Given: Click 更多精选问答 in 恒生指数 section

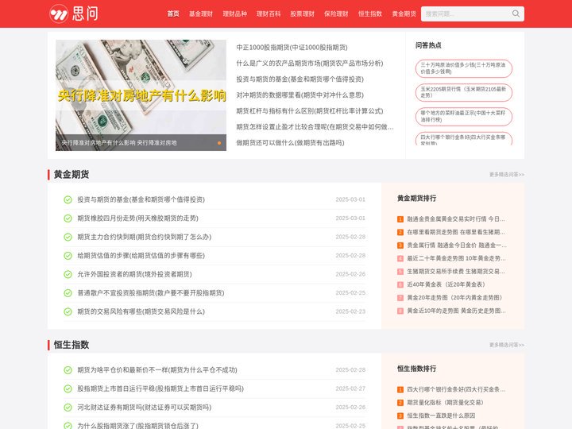Looking at the screenshot, I should click(x=507, y=345).
